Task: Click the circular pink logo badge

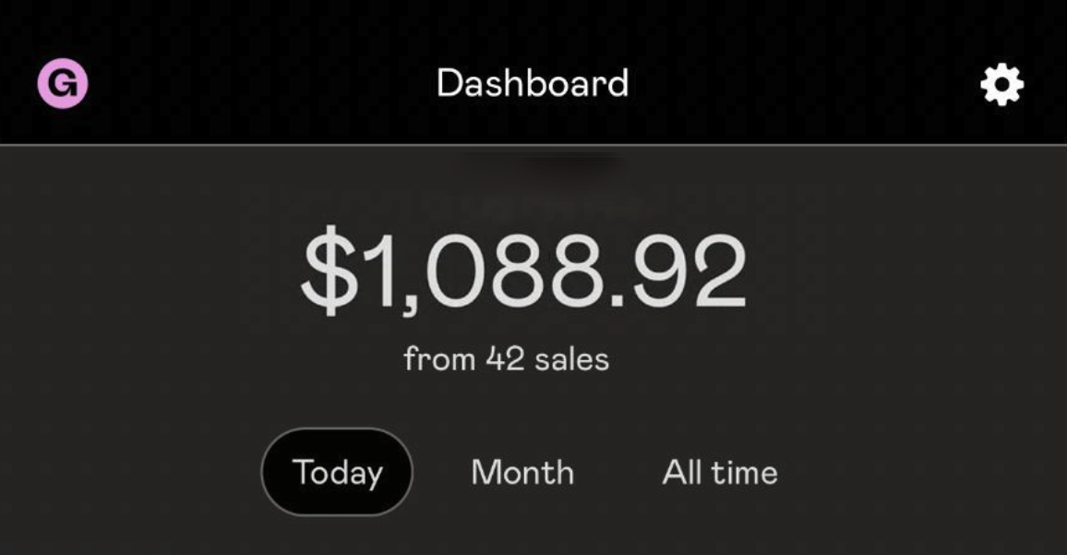Action: [63, 83]
